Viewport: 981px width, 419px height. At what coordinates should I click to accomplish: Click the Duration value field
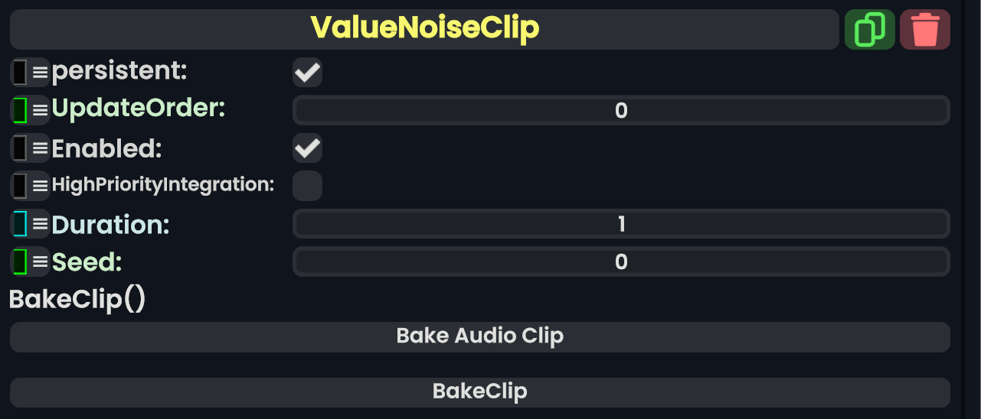click(x=621, y=224)
